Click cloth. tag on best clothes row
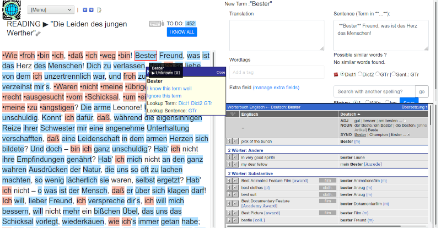 point(327,187)
